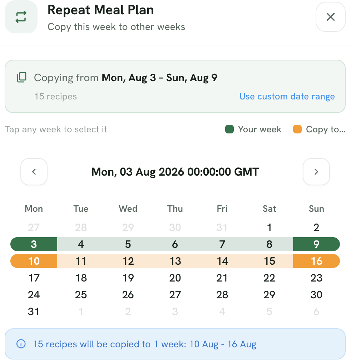Click the orange Copy to legend swatch

pyautogui.click(x=297, y=129)
